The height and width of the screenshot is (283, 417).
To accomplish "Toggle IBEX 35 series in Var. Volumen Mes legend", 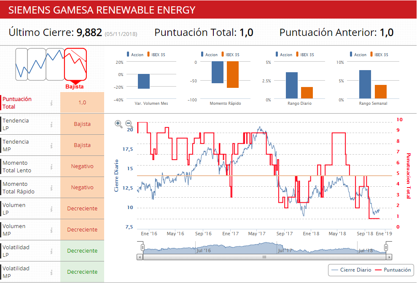I will [x=156, y=54].
